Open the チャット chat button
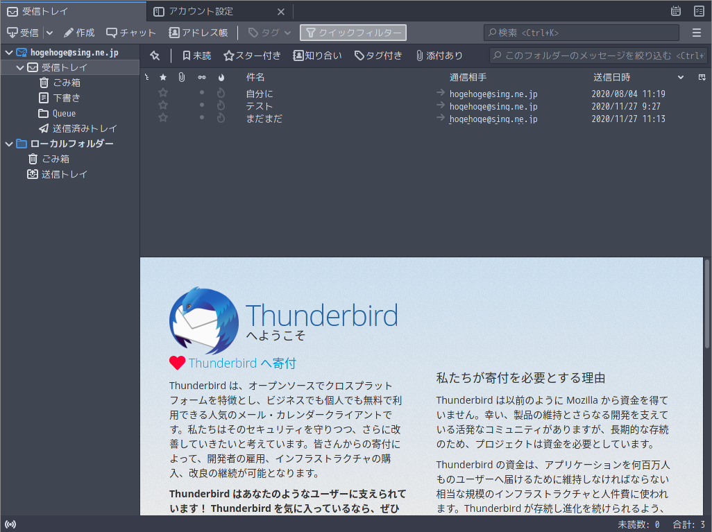 (x=130, y=33)
